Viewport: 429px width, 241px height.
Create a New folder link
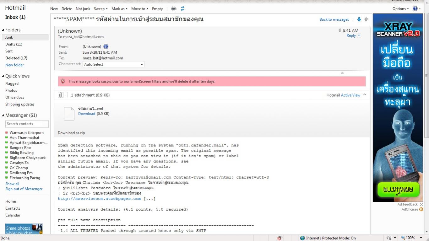14,65
